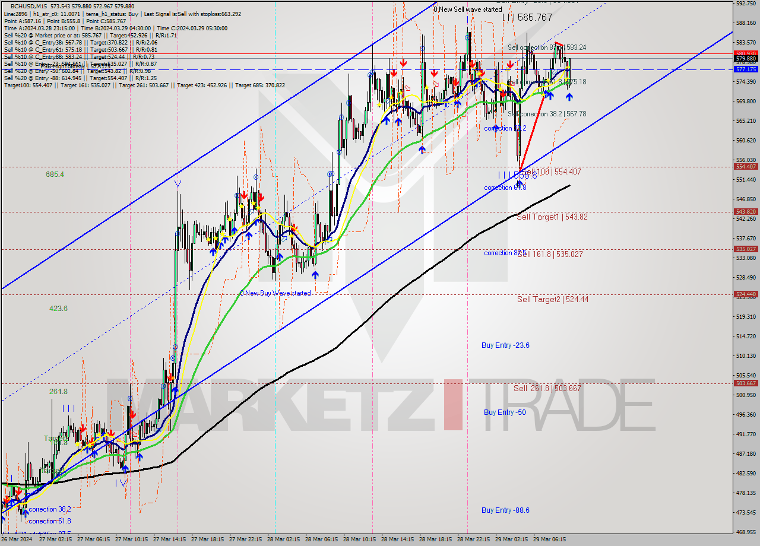Click the blue up arrow under the latest candle
760x546 pixels.
[569, 96]
